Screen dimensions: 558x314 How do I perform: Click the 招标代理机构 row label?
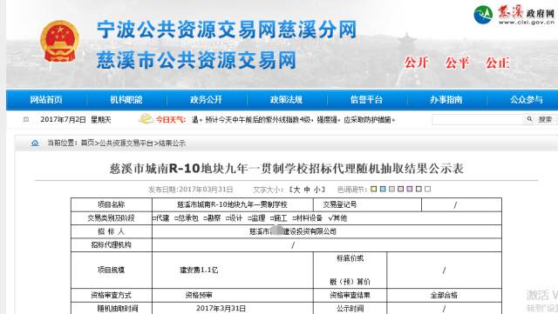pos(112,245)
